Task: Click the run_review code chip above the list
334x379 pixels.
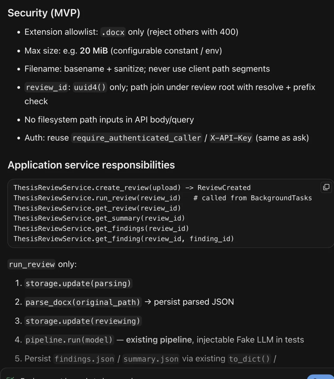Action: (32, 264)
